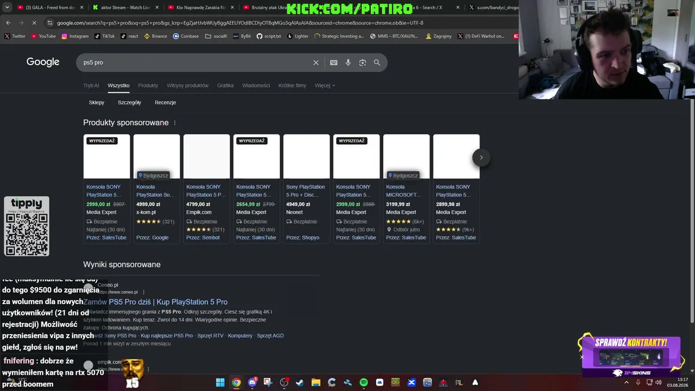Show hidden system tray icons chevron
The image size is (695, 391).
click(627, 382)
